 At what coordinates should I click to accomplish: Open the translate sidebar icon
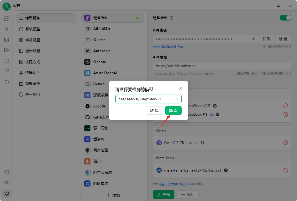pyautogui.click(x=7, y=50)
